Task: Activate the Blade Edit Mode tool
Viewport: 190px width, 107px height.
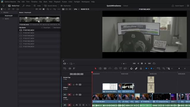Action: pos(105,69)
